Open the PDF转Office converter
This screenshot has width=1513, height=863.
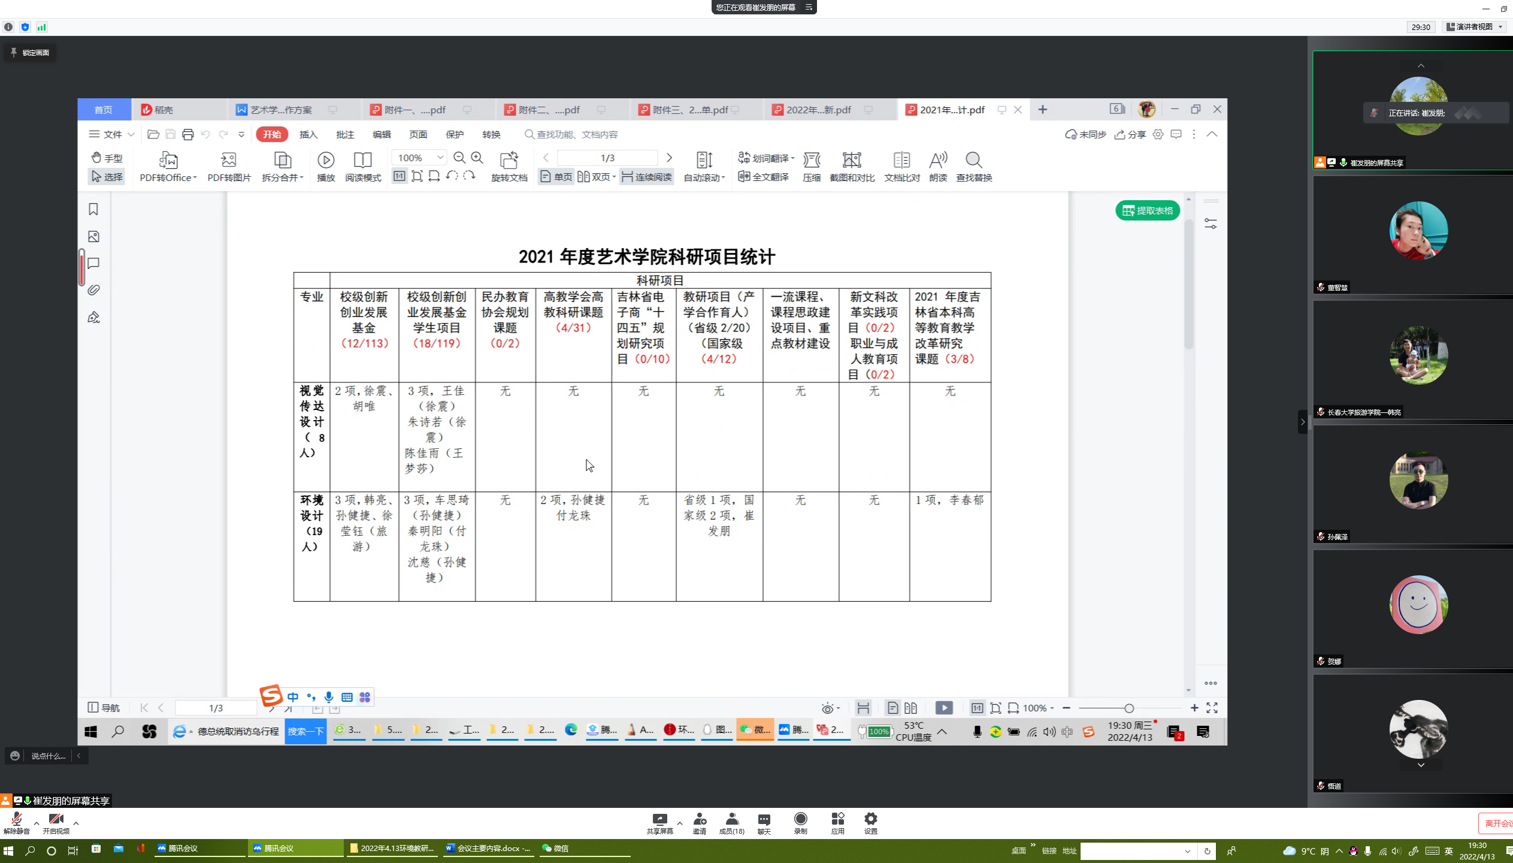click(168, 166)
